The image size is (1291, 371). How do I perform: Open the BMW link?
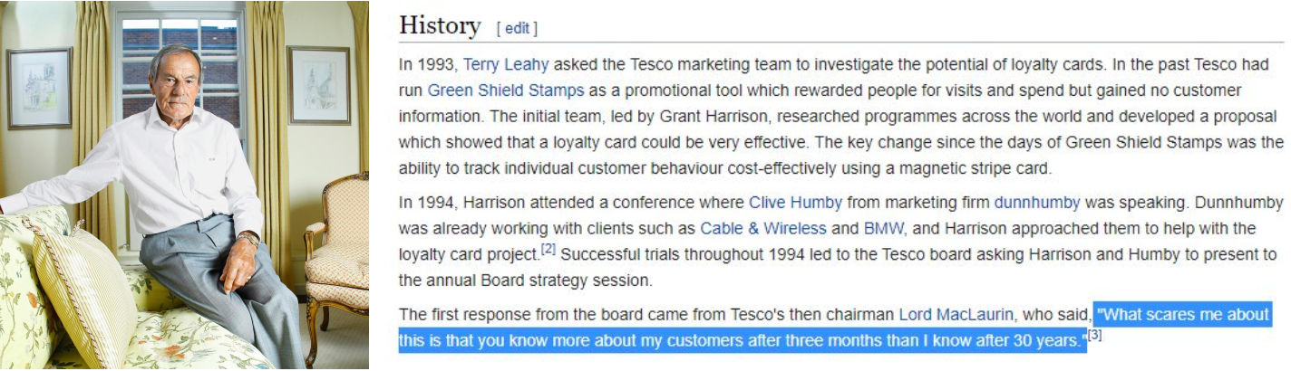[x=884, y=228]
